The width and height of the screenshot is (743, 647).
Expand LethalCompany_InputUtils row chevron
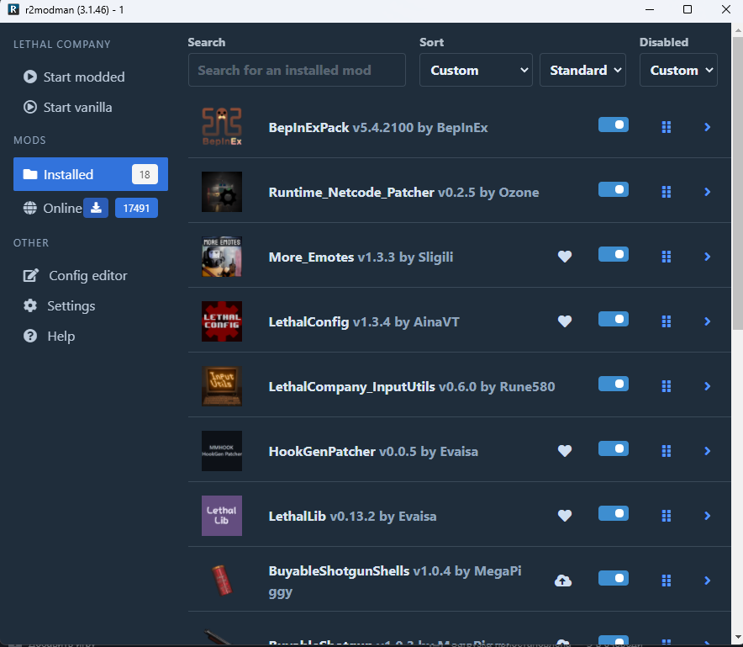tap(708, 386)
